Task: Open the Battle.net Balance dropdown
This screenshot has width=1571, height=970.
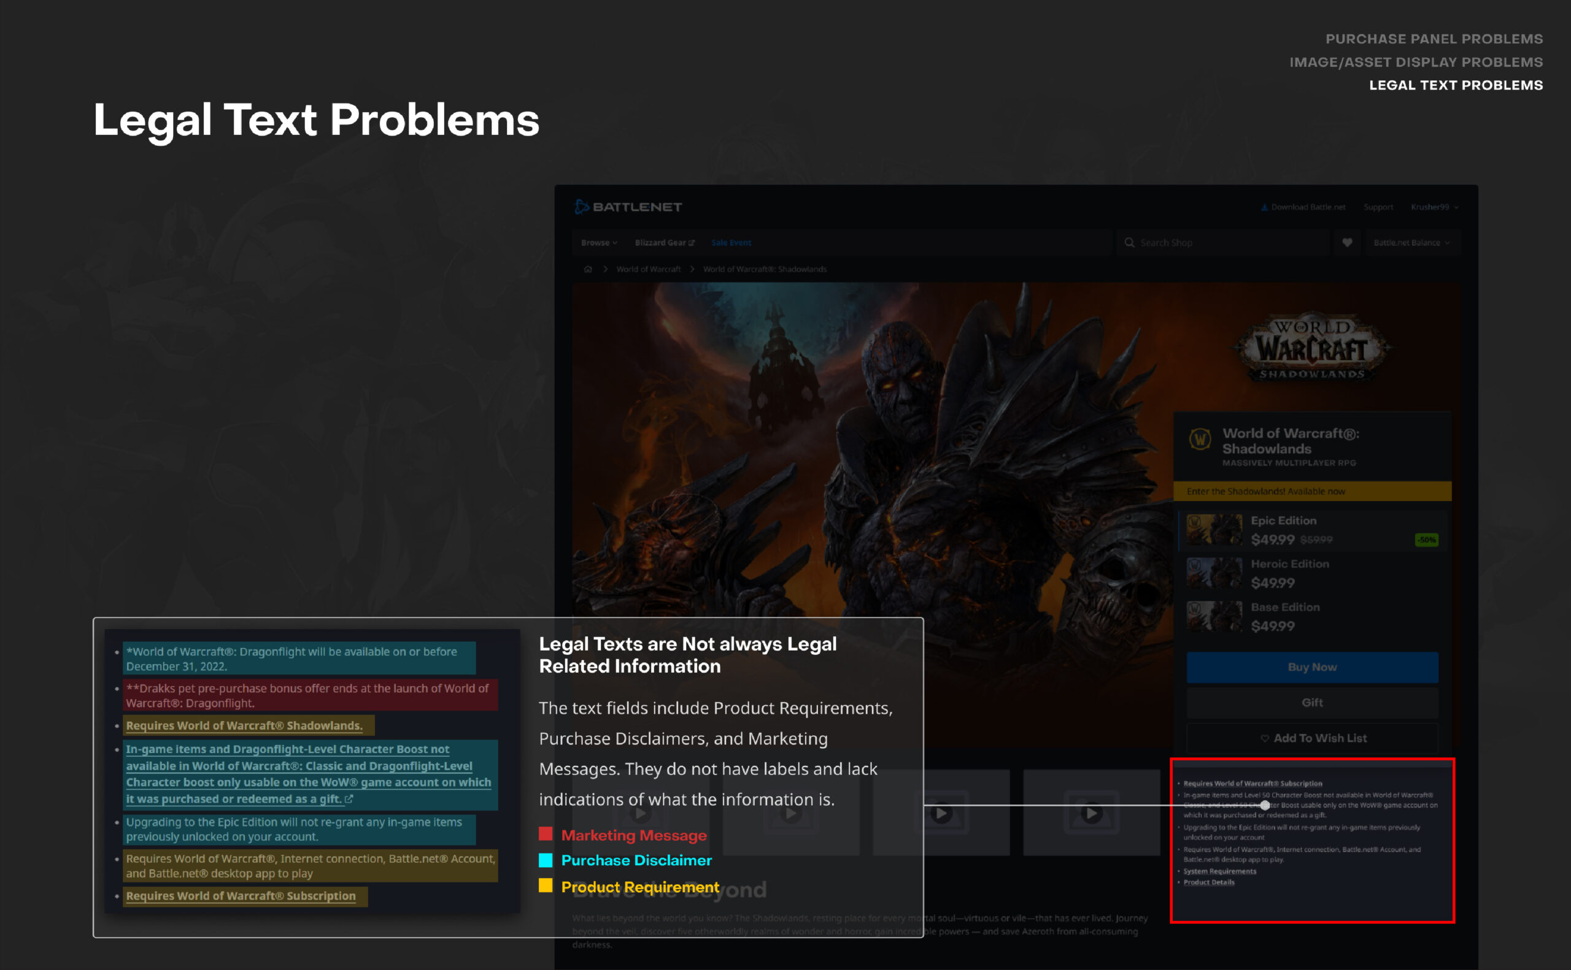Action: [x=1412, y=243]
